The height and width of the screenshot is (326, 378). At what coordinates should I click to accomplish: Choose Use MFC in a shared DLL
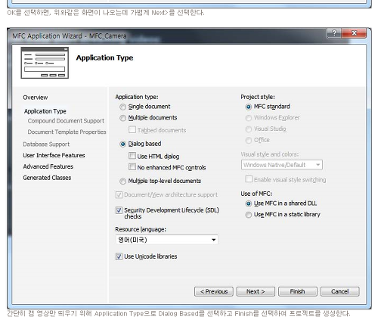coord(249,203)
